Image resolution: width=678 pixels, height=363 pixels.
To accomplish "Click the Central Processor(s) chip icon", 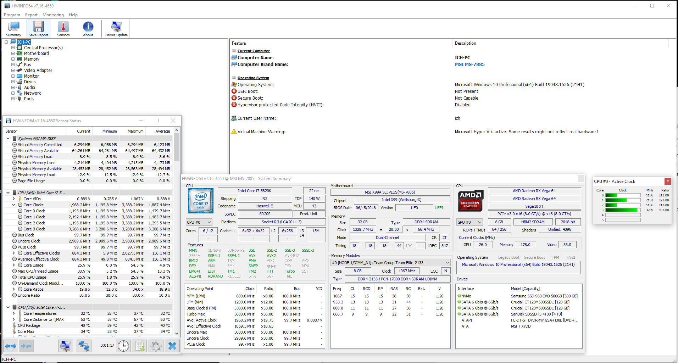I will pos(20,48).
